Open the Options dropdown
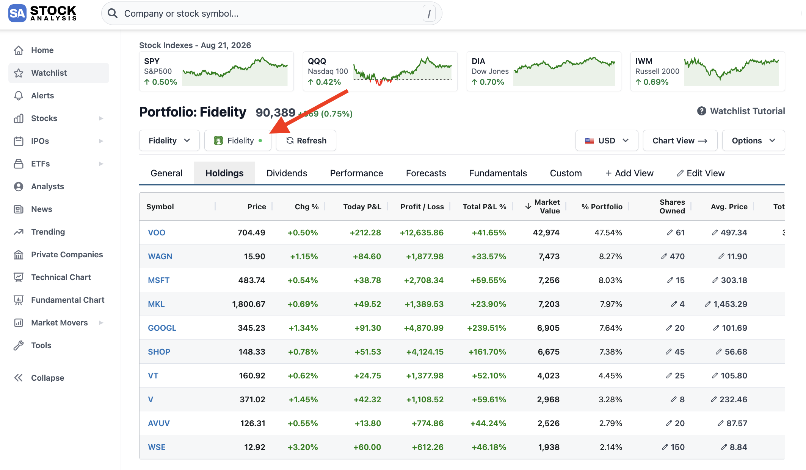 pos(753,140)
